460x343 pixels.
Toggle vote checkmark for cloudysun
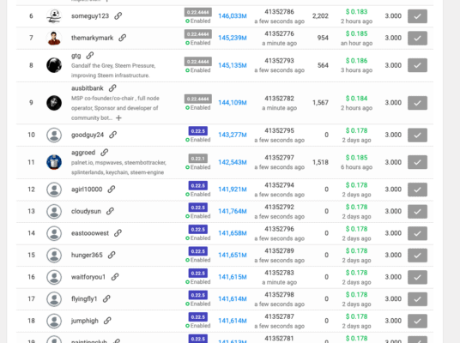(417, 211)
